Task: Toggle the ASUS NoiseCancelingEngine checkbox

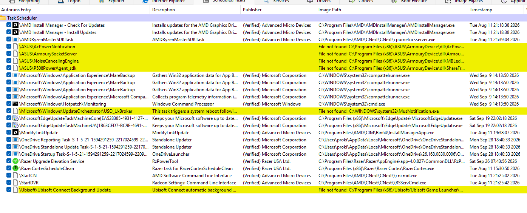Action: [x=9, y=61]
